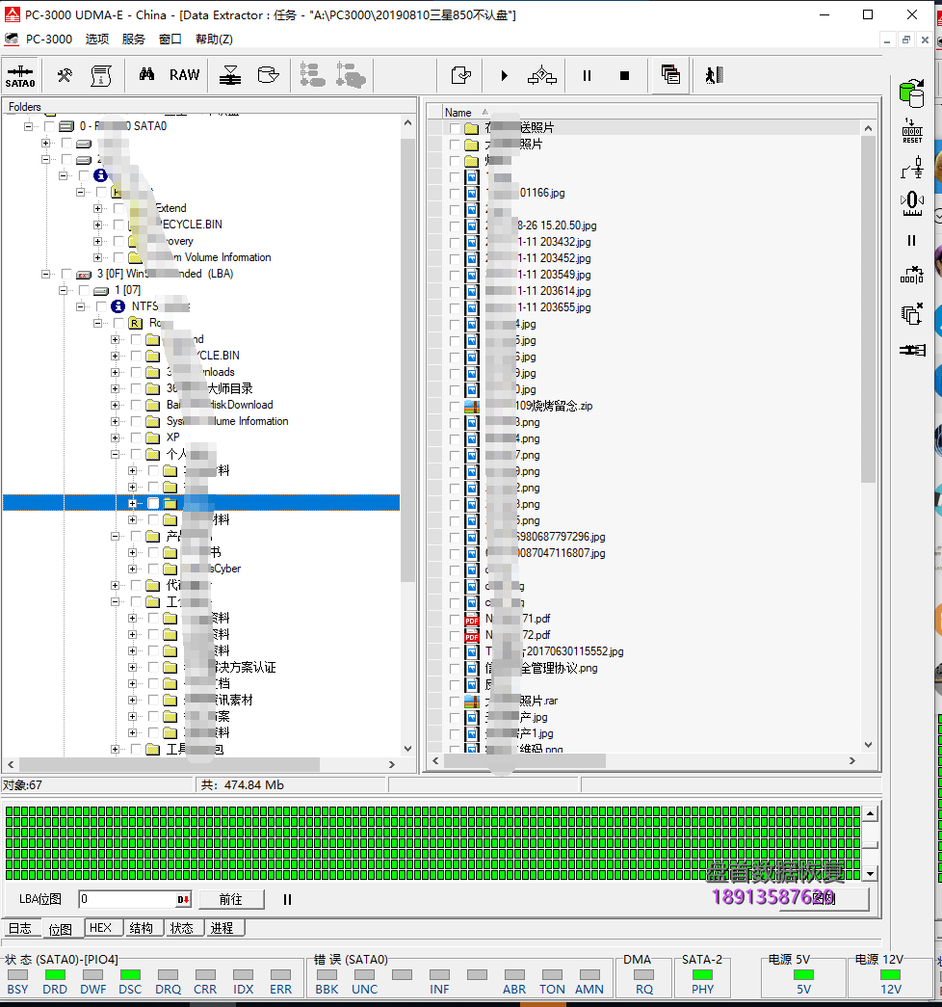Click the SATA0 port icon in toolbar
Image resolution: width=942 pixels, height=1007 pixels.
coord(20,76)
